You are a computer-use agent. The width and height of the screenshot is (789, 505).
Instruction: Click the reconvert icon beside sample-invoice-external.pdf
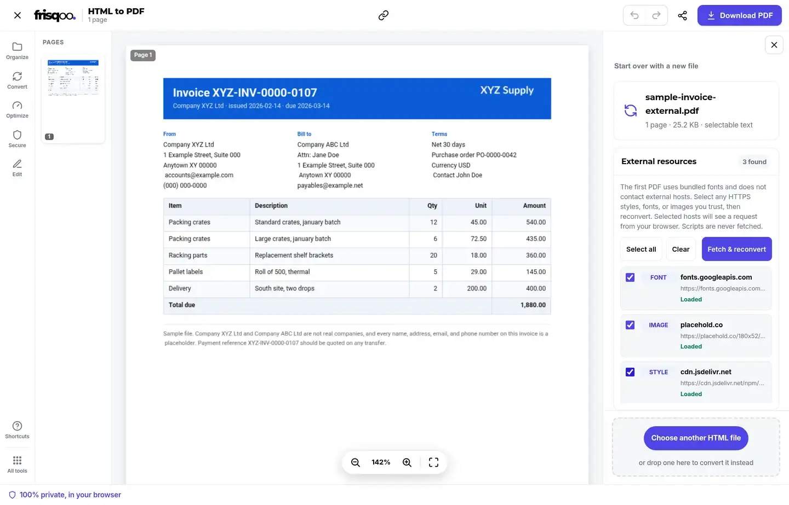631,111
